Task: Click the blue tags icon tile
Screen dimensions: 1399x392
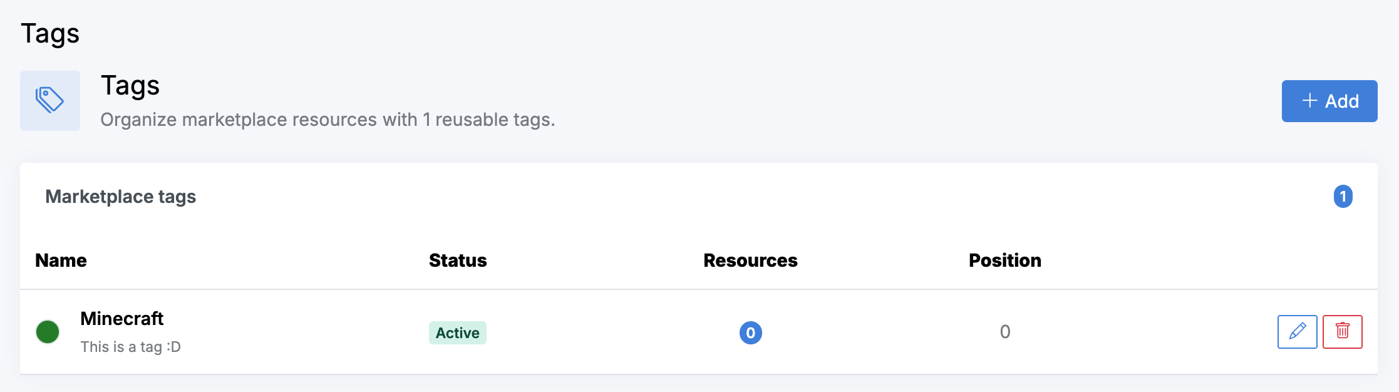Action: (50, 101)
